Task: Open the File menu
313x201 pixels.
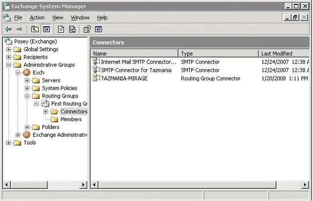Action: tap(18, 18)
